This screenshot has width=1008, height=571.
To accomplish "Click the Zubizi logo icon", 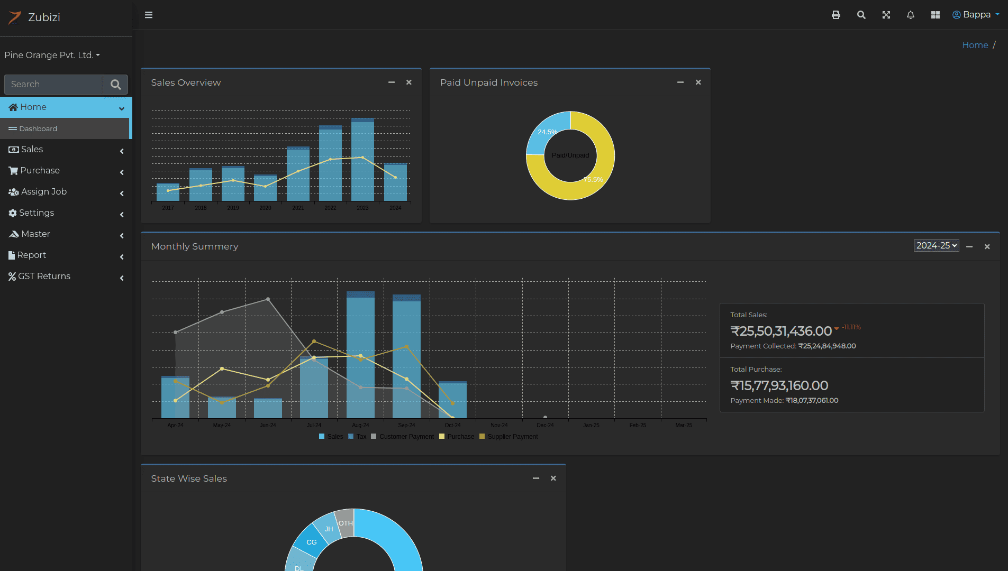I will [15, 17].
